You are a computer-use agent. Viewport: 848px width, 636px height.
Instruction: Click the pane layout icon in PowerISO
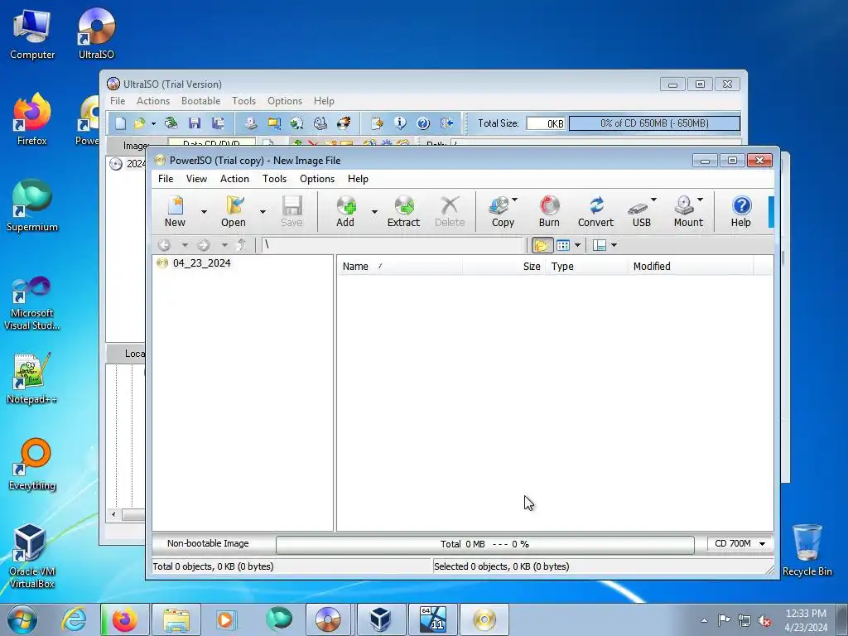[x=600, y=245]
